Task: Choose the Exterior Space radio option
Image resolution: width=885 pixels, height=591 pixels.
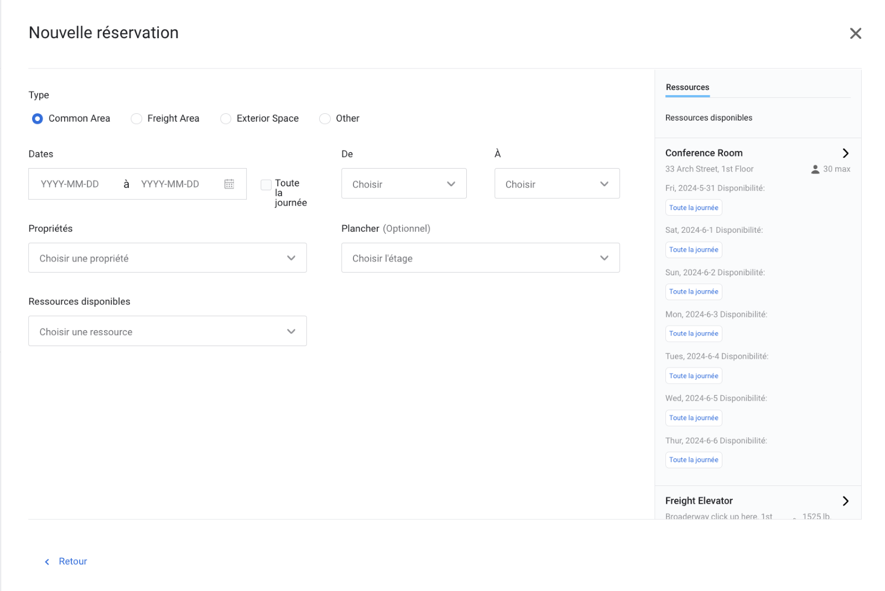Action: 226,119
